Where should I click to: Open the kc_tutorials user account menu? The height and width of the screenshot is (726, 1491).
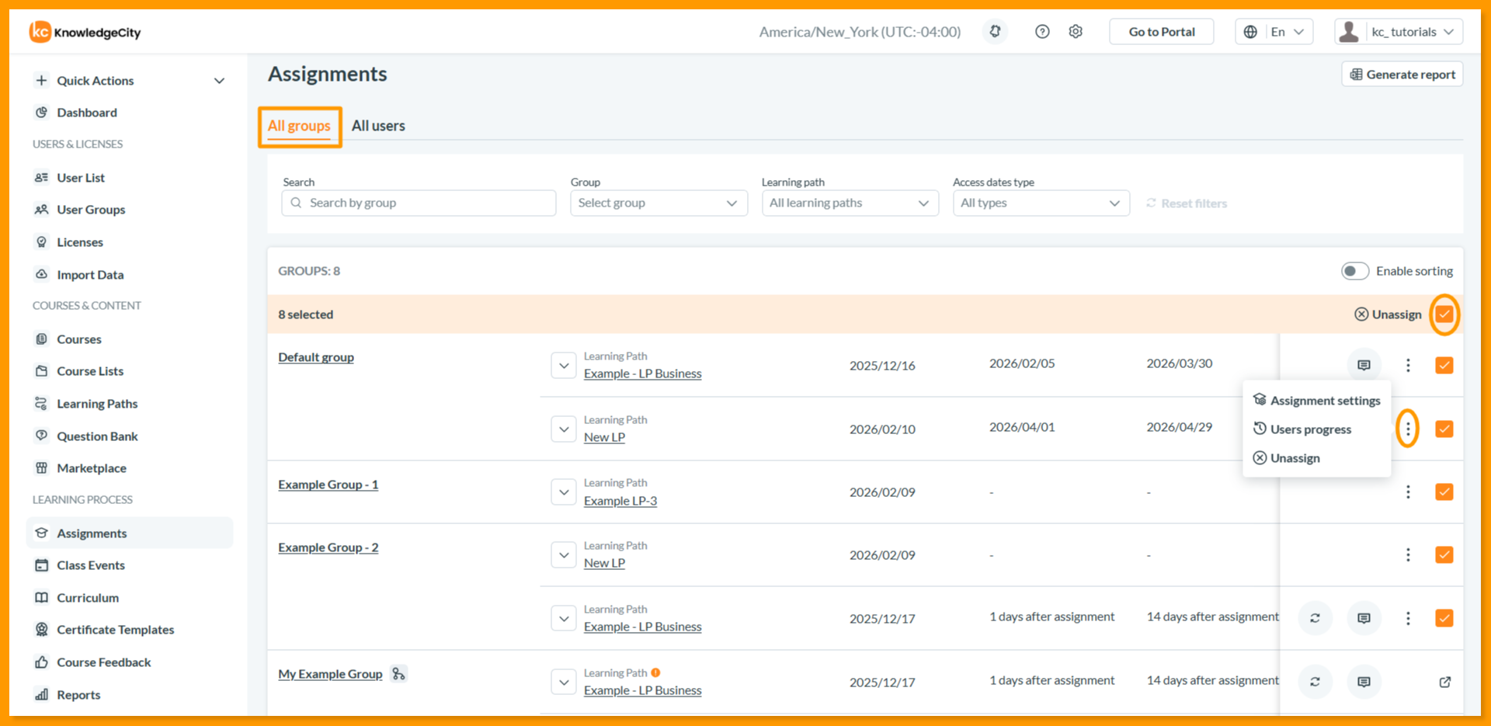(1399, 32)
